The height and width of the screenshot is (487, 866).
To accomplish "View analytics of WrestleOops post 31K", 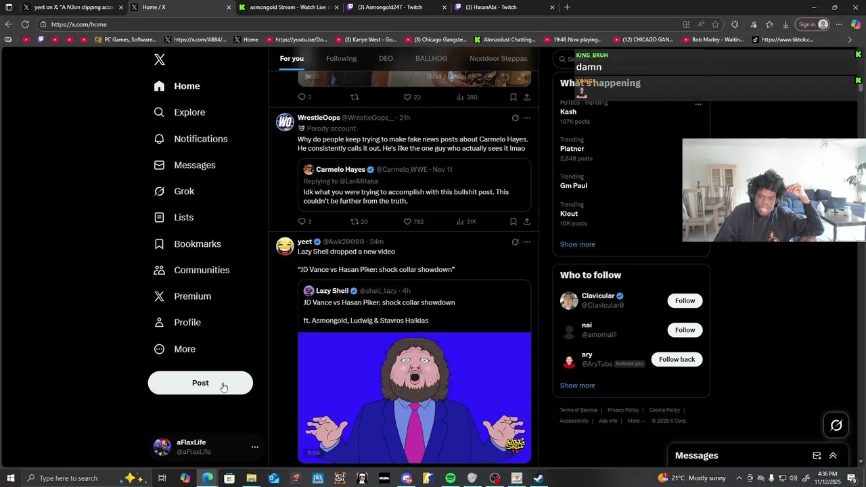I will coord(466,221).
